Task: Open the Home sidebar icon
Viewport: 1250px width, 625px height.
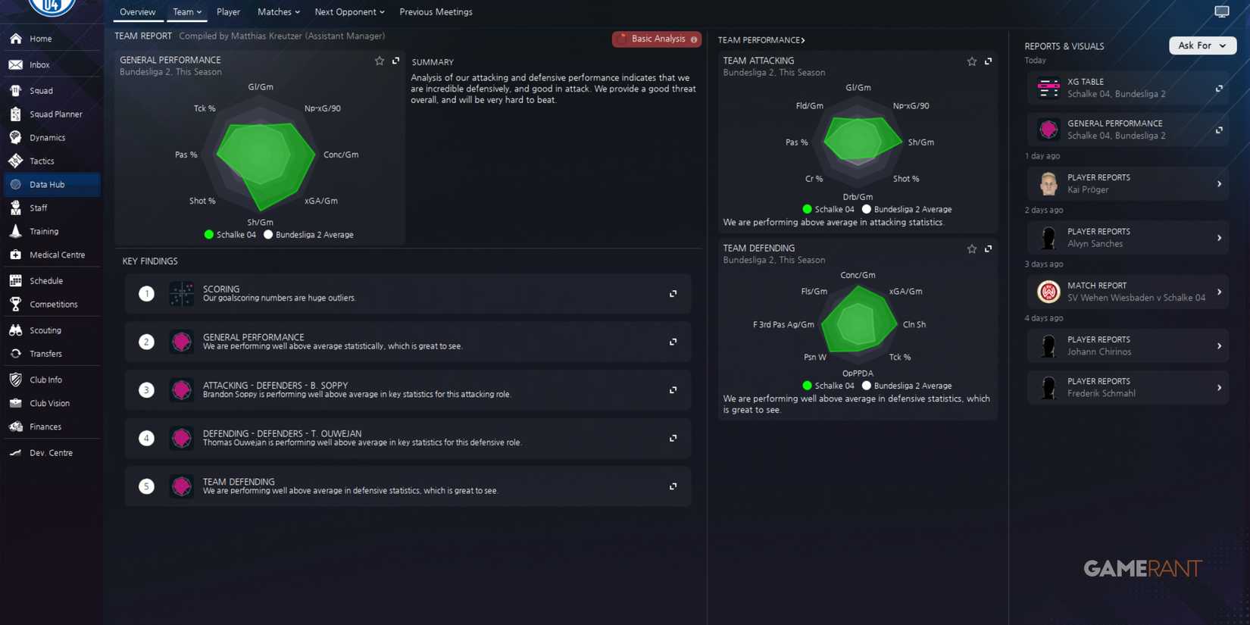Action: [16, 39]
